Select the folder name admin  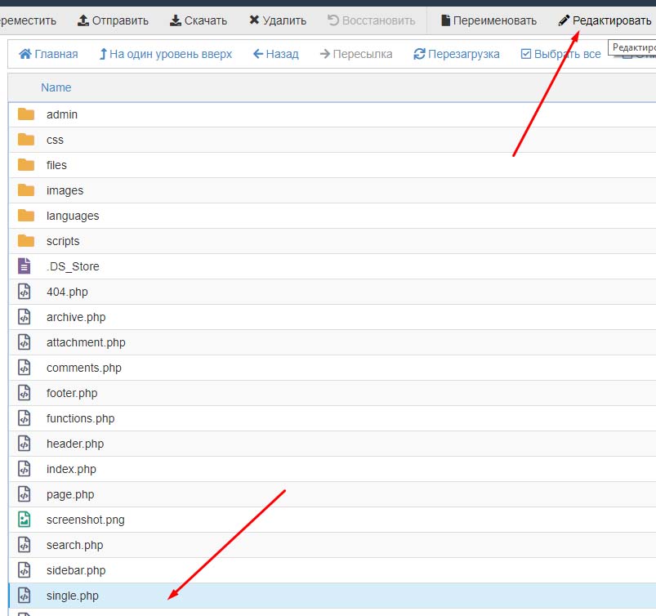tap(62, 114)
